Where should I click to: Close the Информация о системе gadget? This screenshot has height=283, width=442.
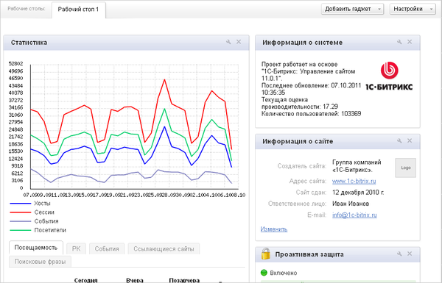410,42
